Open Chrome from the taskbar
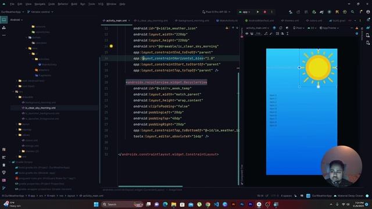 click(x=208, y=204)
